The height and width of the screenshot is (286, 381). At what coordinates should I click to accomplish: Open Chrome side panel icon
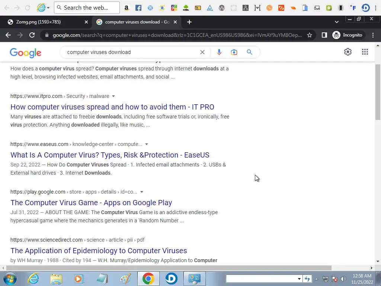coord(324,35)
